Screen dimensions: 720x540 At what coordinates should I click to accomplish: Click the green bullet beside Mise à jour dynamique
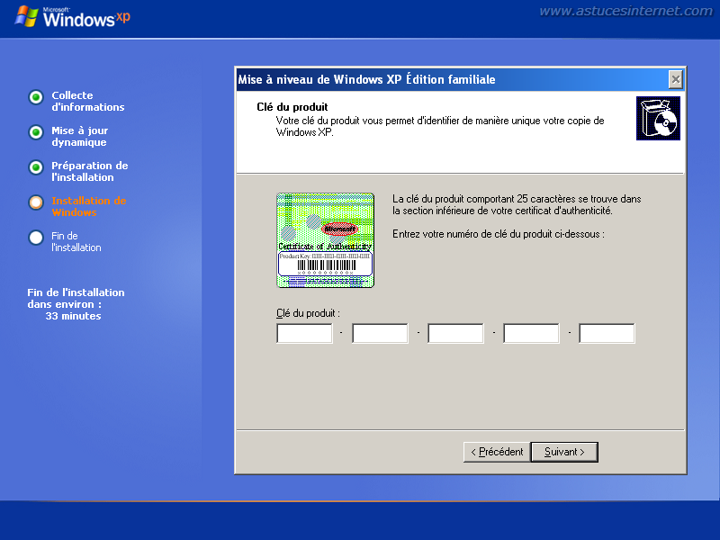tap(36, 132)
